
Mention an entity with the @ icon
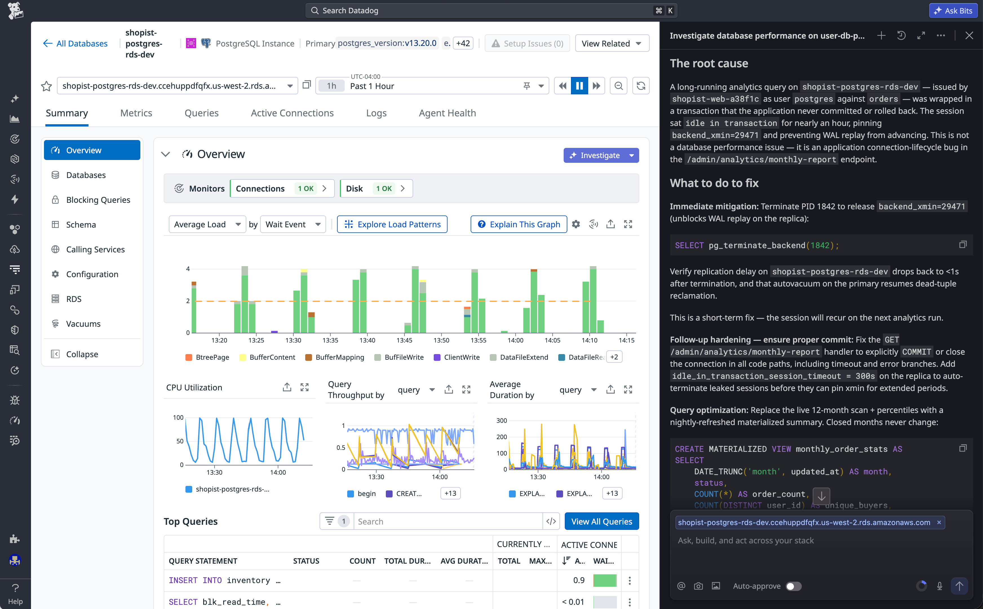pyautogui.click(x=681, y=586)
